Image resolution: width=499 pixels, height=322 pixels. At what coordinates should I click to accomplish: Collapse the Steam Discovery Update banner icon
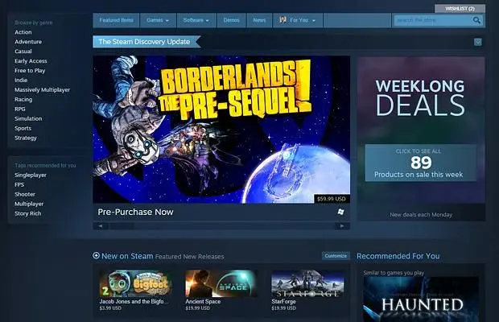477,42
